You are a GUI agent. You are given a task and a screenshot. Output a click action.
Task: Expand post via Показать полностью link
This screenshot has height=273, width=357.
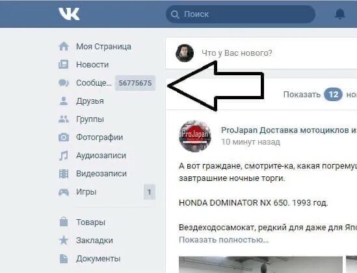224,240
